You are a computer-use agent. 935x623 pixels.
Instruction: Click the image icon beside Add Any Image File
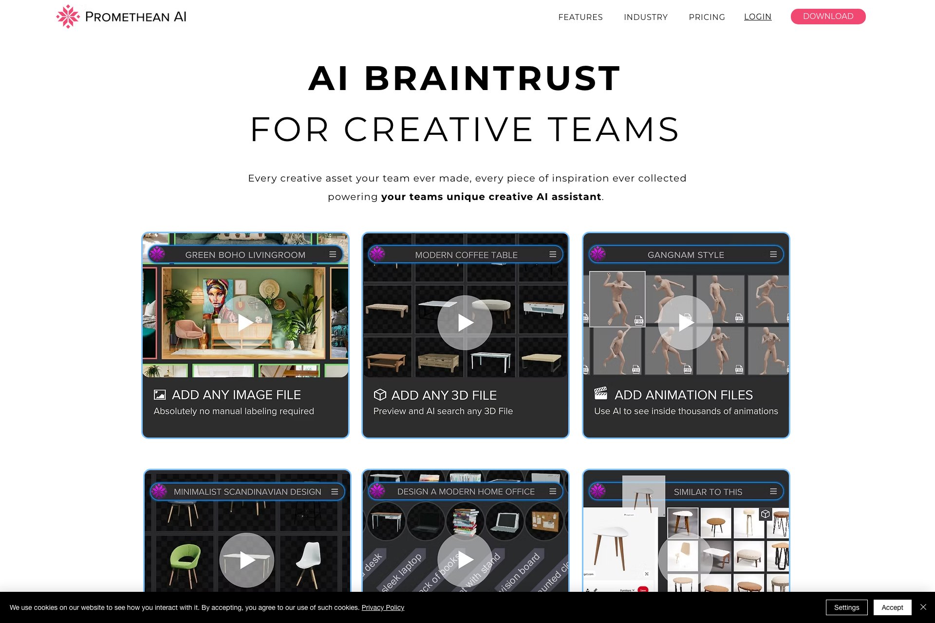[160, 395]
